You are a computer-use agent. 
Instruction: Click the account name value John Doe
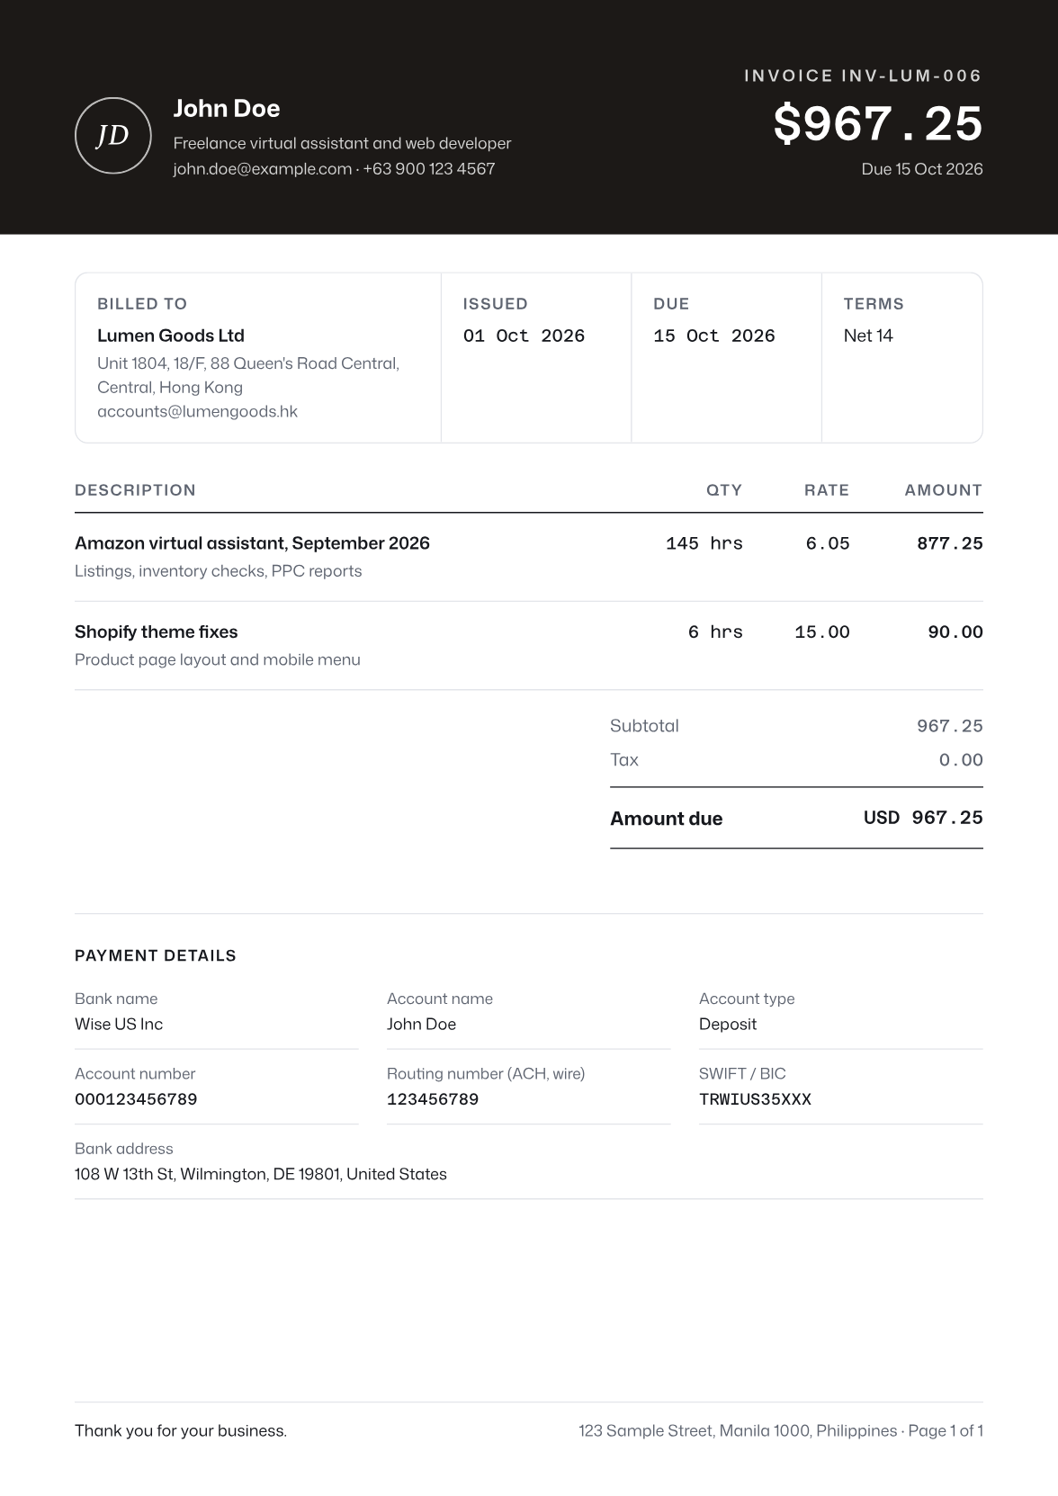point(421,1024)
